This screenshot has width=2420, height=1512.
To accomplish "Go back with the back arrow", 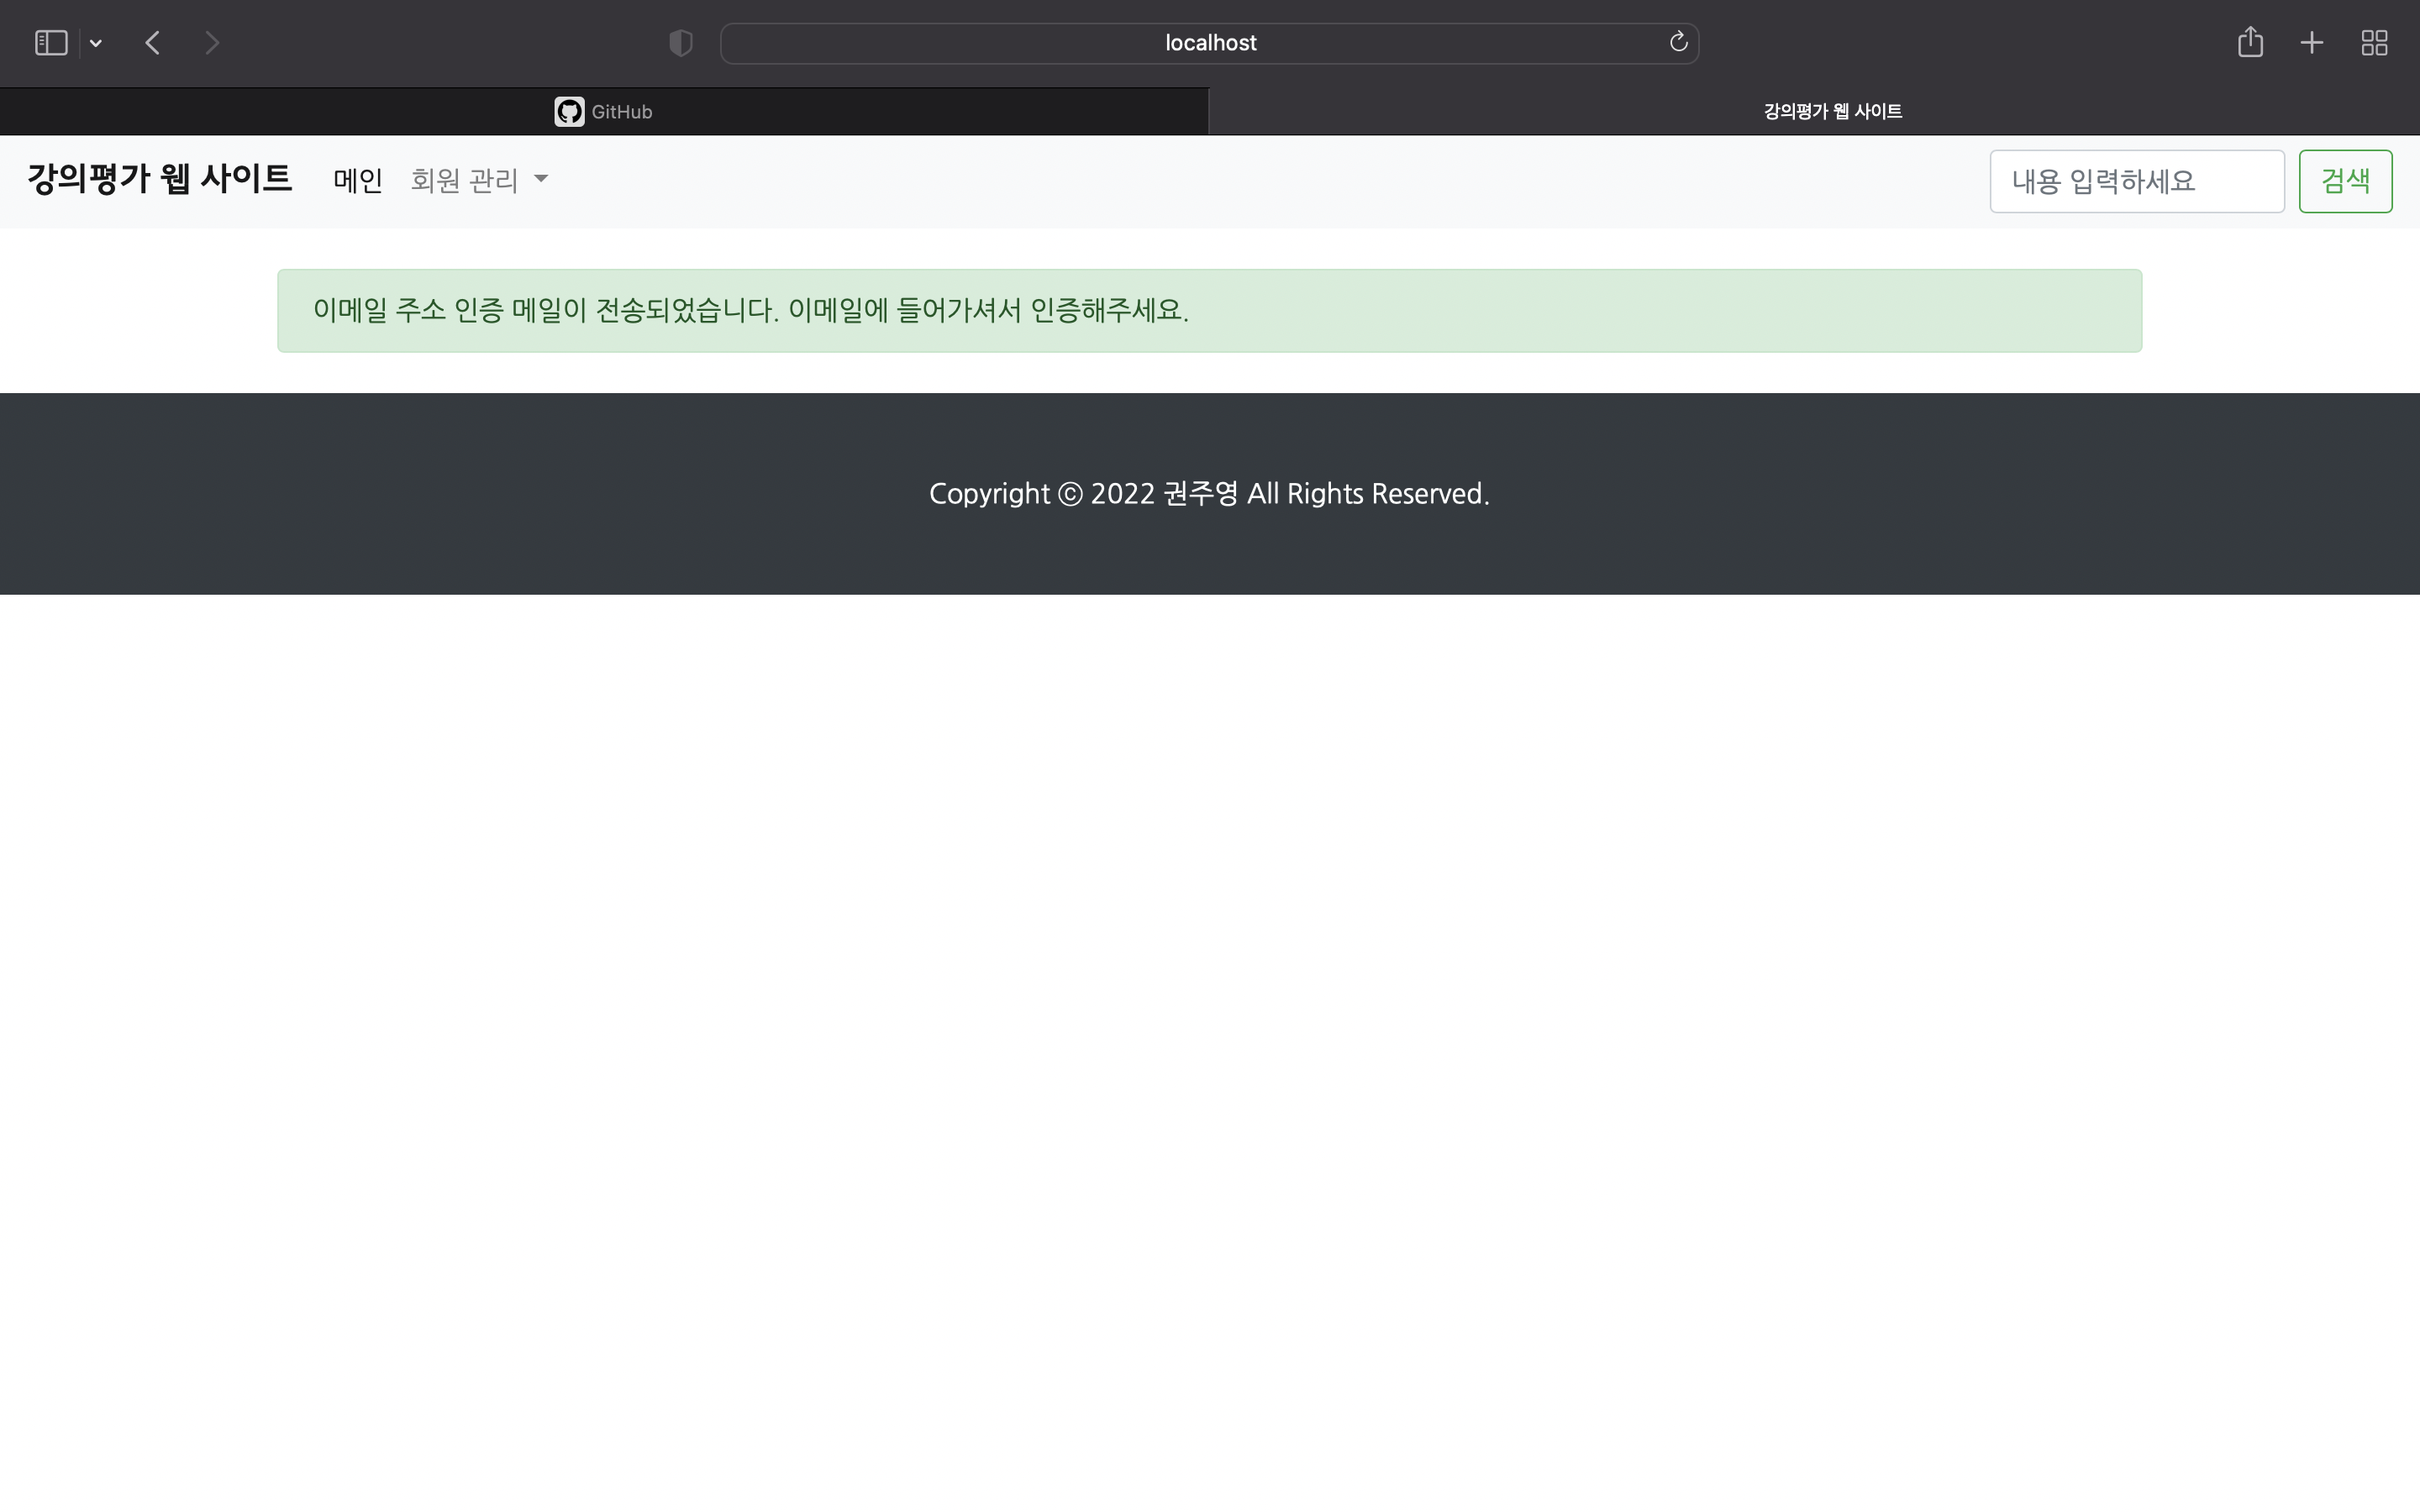I will point(152,43).
